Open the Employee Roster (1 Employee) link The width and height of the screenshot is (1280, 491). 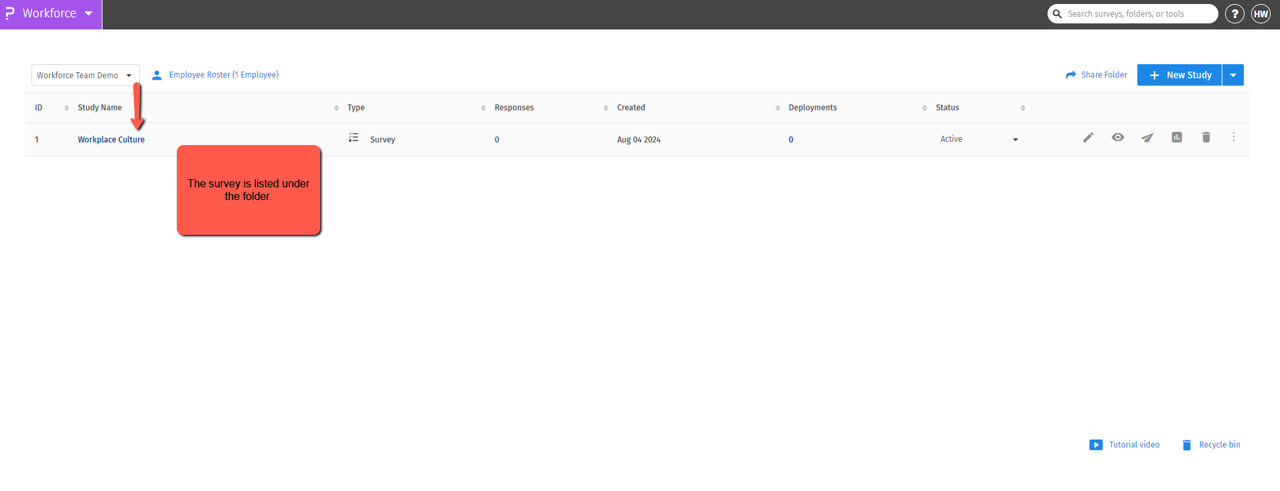224,75
